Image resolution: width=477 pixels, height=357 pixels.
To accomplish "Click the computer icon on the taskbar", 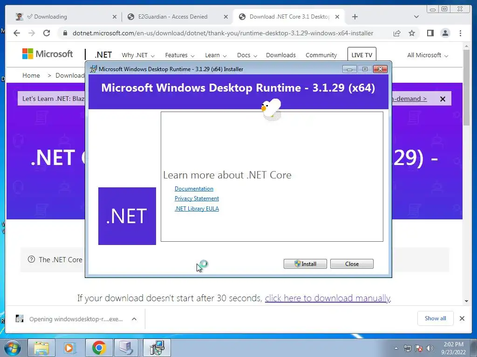I will [x=126, y=348].
